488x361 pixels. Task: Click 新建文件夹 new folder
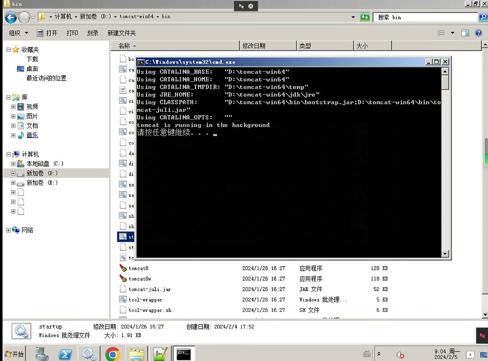click(121, 33)
